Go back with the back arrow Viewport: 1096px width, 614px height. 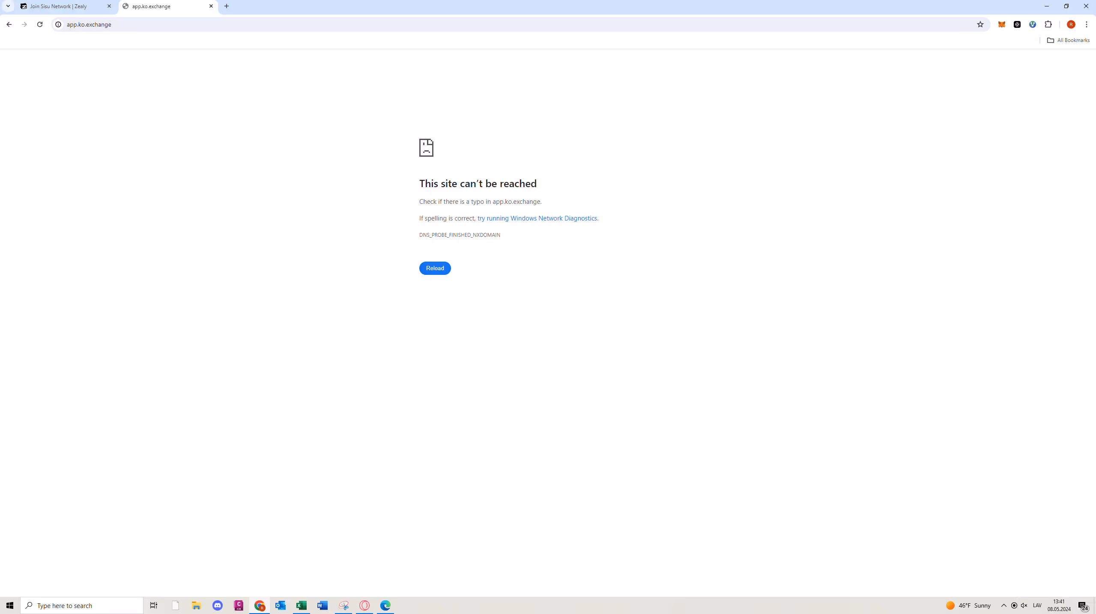tap(9, 24)
